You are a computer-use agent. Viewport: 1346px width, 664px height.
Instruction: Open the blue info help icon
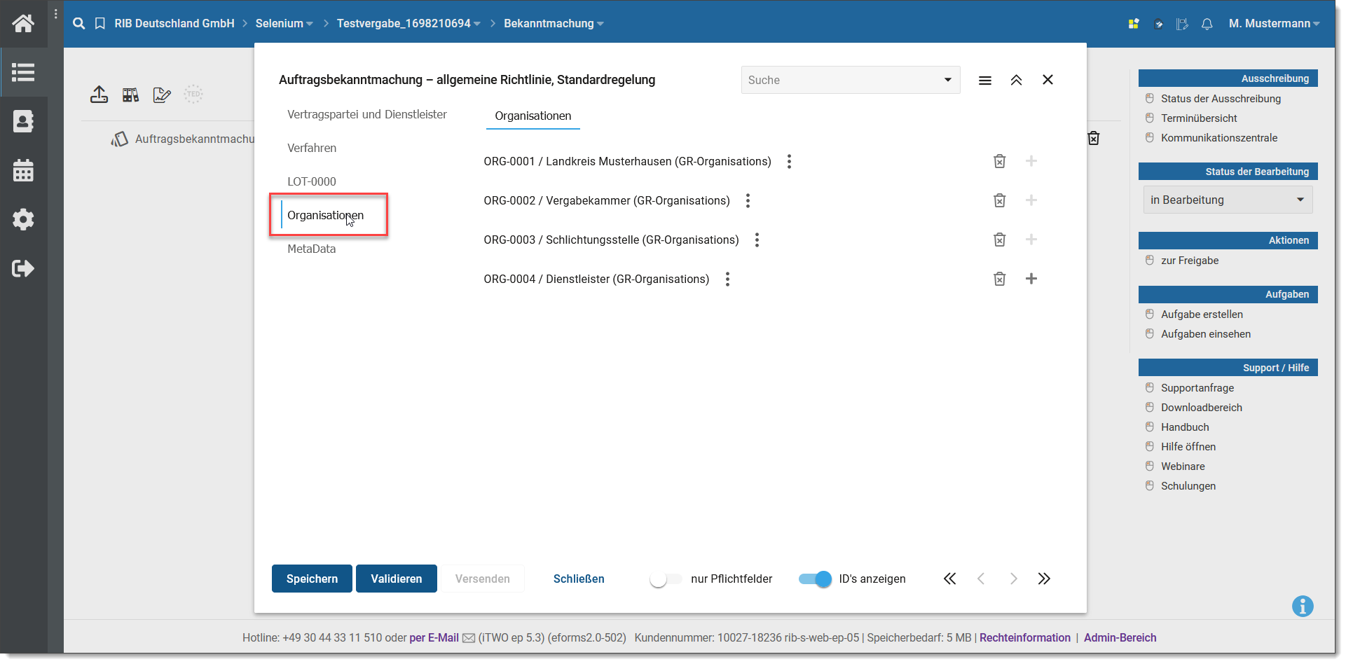pos(1303,606)
